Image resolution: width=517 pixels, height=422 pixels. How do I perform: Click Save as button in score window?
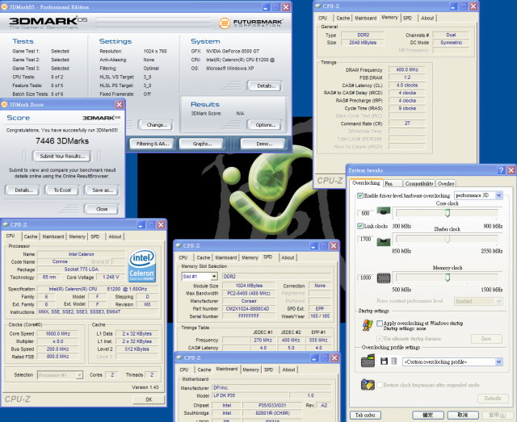103,190
